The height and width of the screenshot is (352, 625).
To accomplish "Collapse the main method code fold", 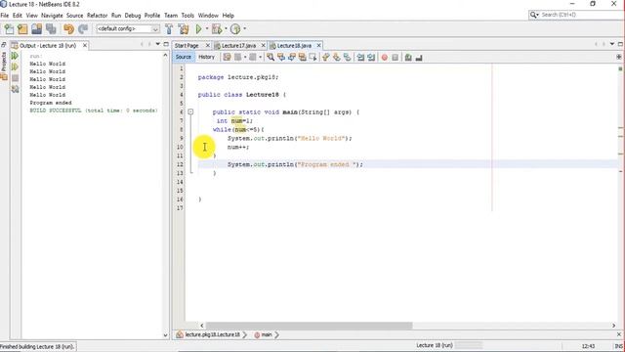I will [x=190, y=112].
